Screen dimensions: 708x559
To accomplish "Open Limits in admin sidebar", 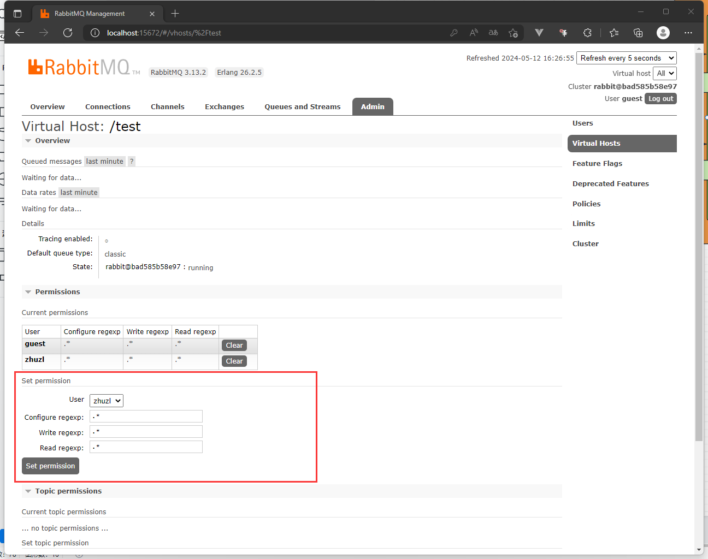I will pos(583,223).
